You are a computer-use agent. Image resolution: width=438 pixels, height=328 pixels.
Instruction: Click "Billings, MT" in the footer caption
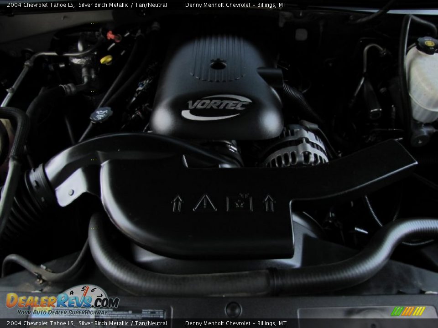pos(272,323)
